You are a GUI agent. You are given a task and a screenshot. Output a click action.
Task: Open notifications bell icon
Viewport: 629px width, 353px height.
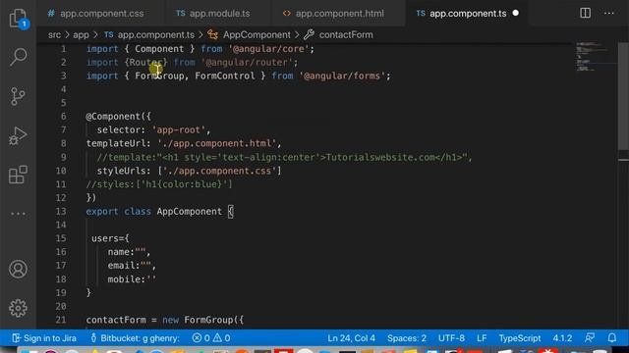pos(611,338)
